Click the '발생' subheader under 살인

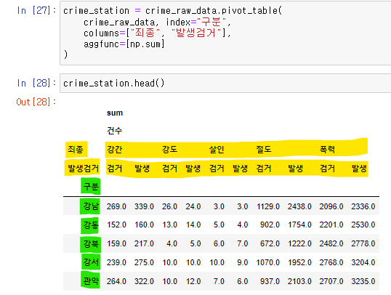coord(240,169)
